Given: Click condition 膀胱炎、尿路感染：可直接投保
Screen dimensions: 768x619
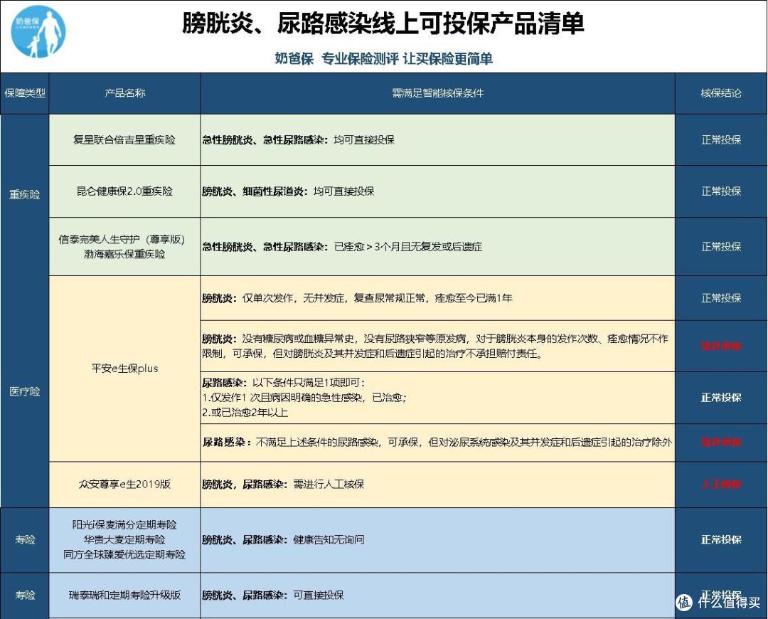Looking at the screenshot, I should coord(273,595).
